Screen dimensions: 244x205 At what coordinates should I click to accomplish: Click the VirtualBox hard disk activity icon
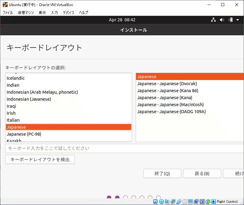[x=155, y=202]
